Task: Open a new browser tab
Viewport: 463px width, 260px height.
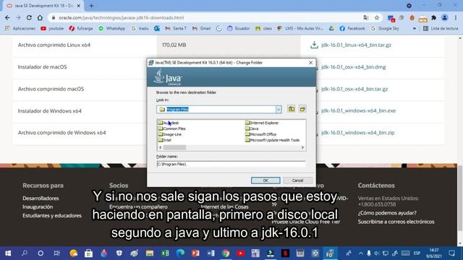Action: 92,6
